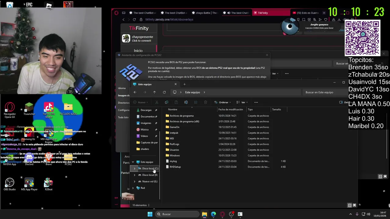Expand the Nuevo vol (E:) tree node
Viewport: 390px width, 219px height.
point(135,182)
